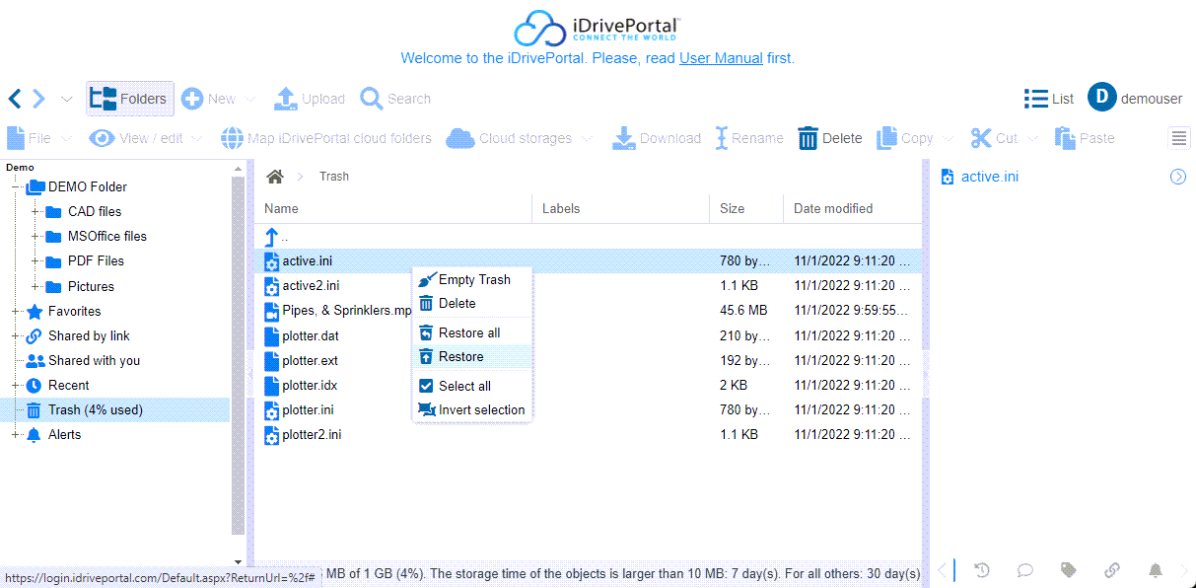1196x588 pixels.
Task: Click the home icon in breadcrumb
Action: 275,177
